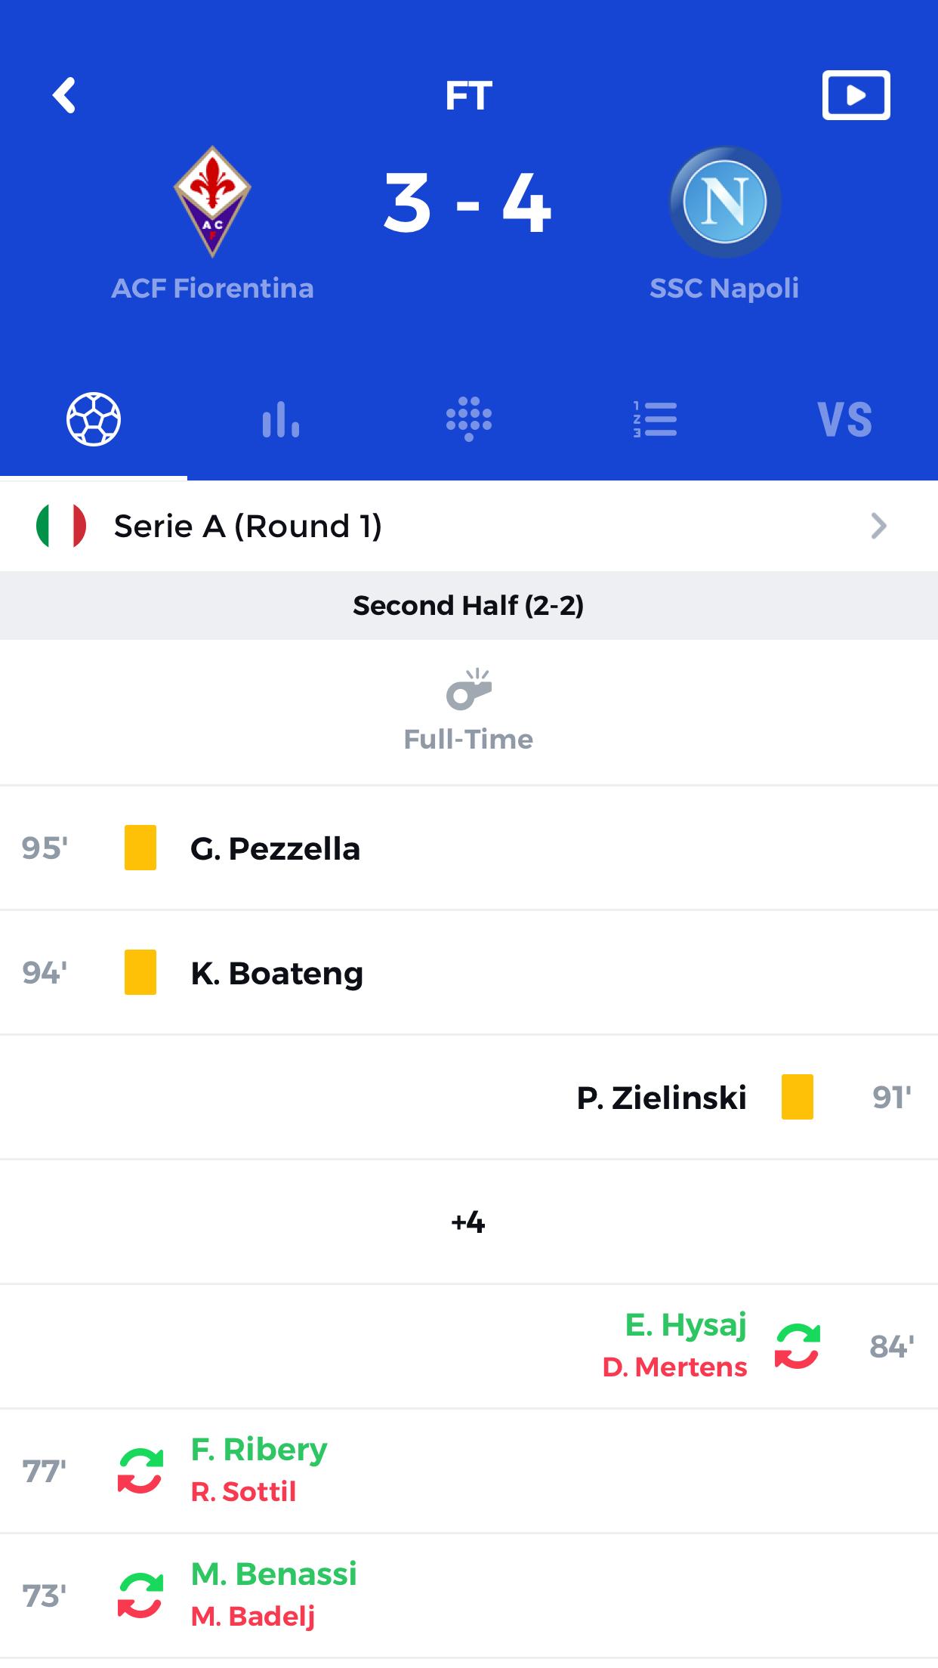Tap the +4 added time row
938x1668 pixels.
point(469,1222)
